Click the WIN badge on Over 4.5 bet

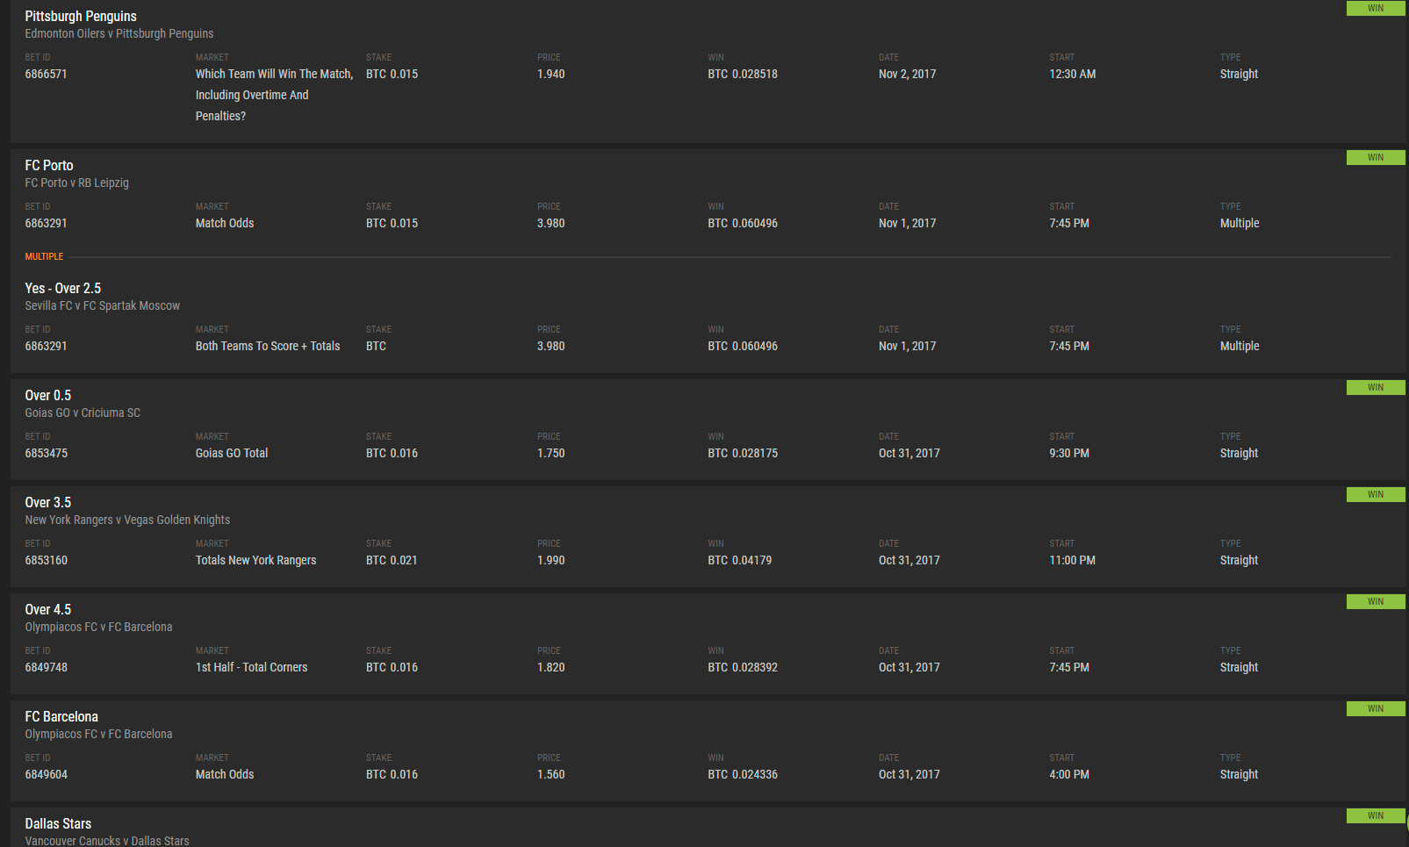pyautogui.click(x=1375, y=601)
